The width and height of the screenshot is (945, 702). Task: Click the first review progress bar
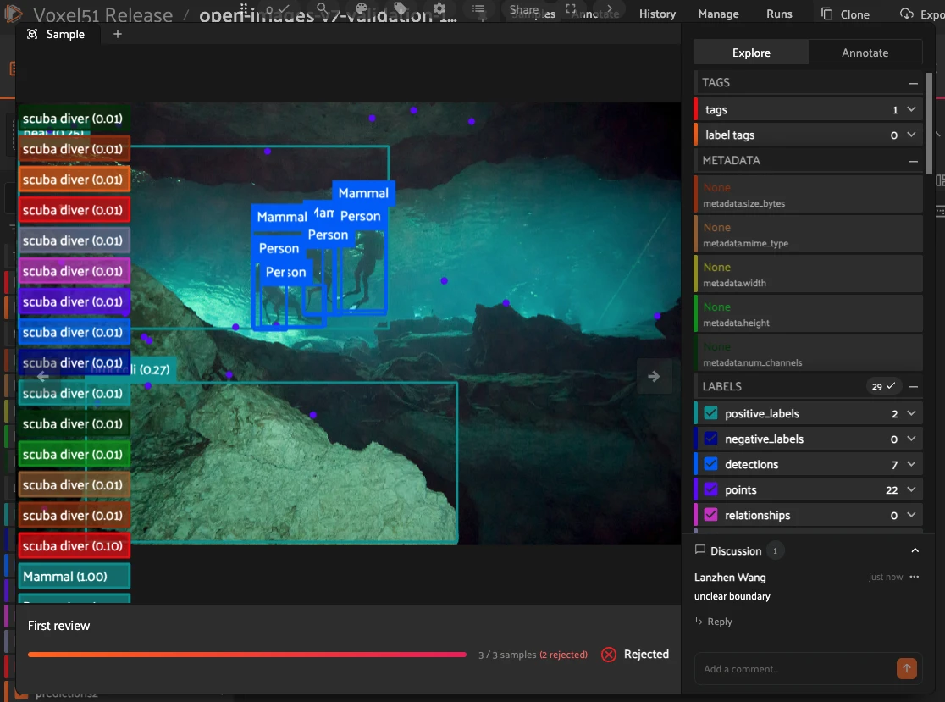247,655
